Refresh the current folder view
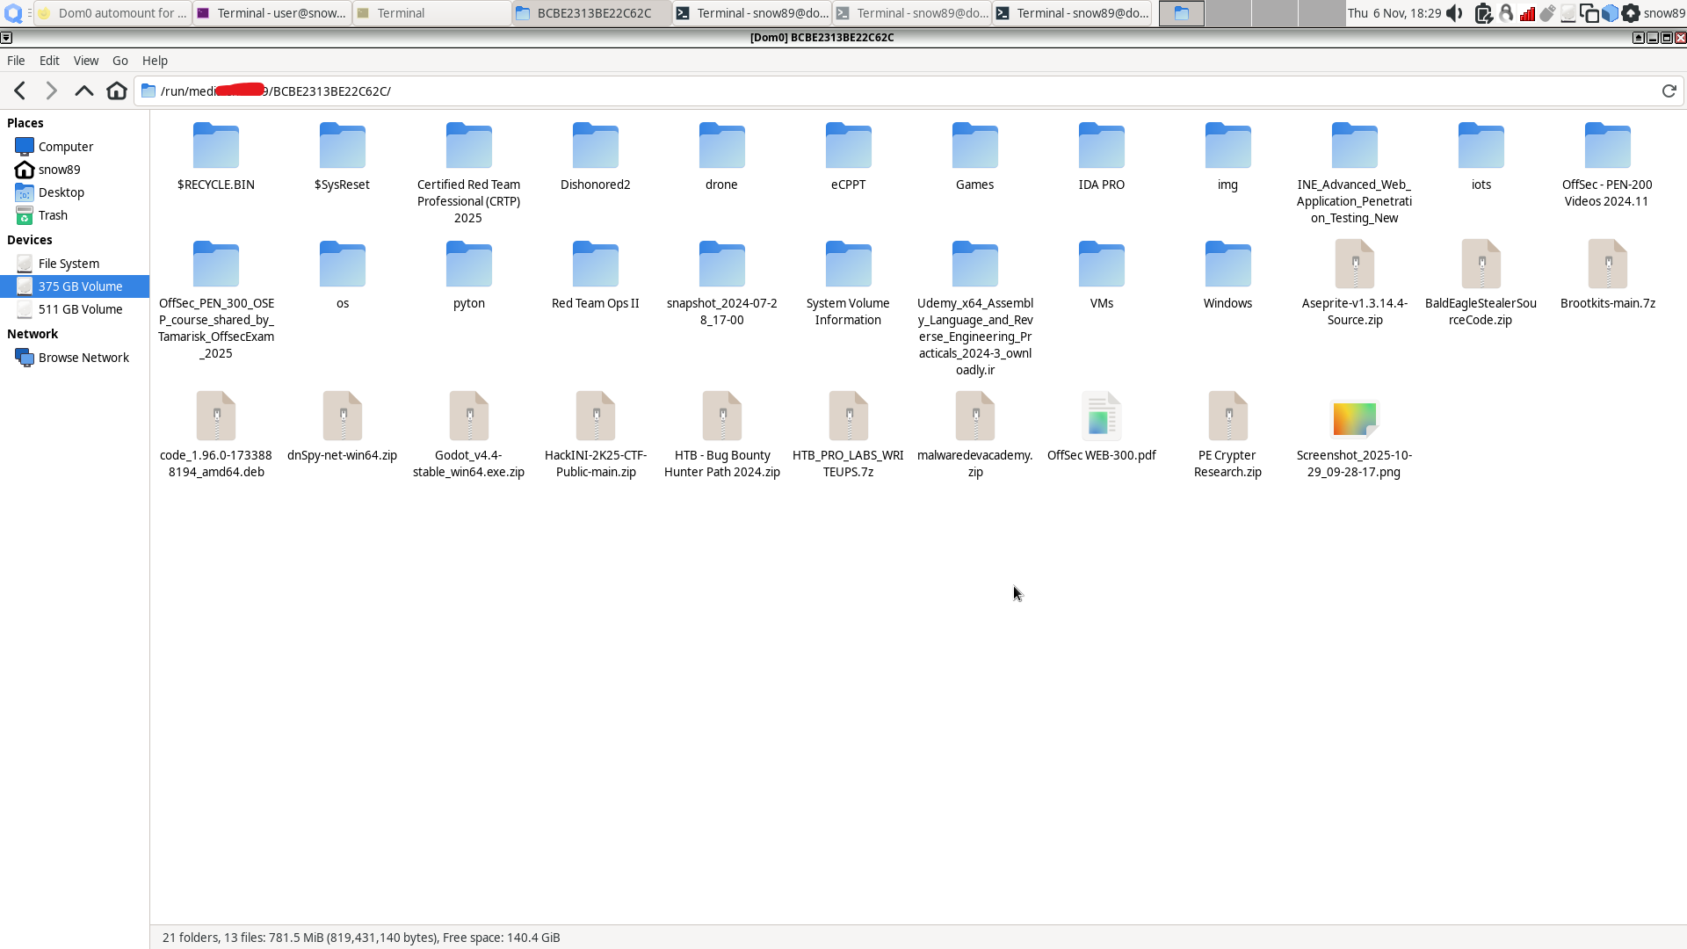 [1669, 91]
